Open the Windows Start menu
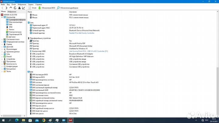Screen dimensions: 219x123 click(x=3, y=120)
